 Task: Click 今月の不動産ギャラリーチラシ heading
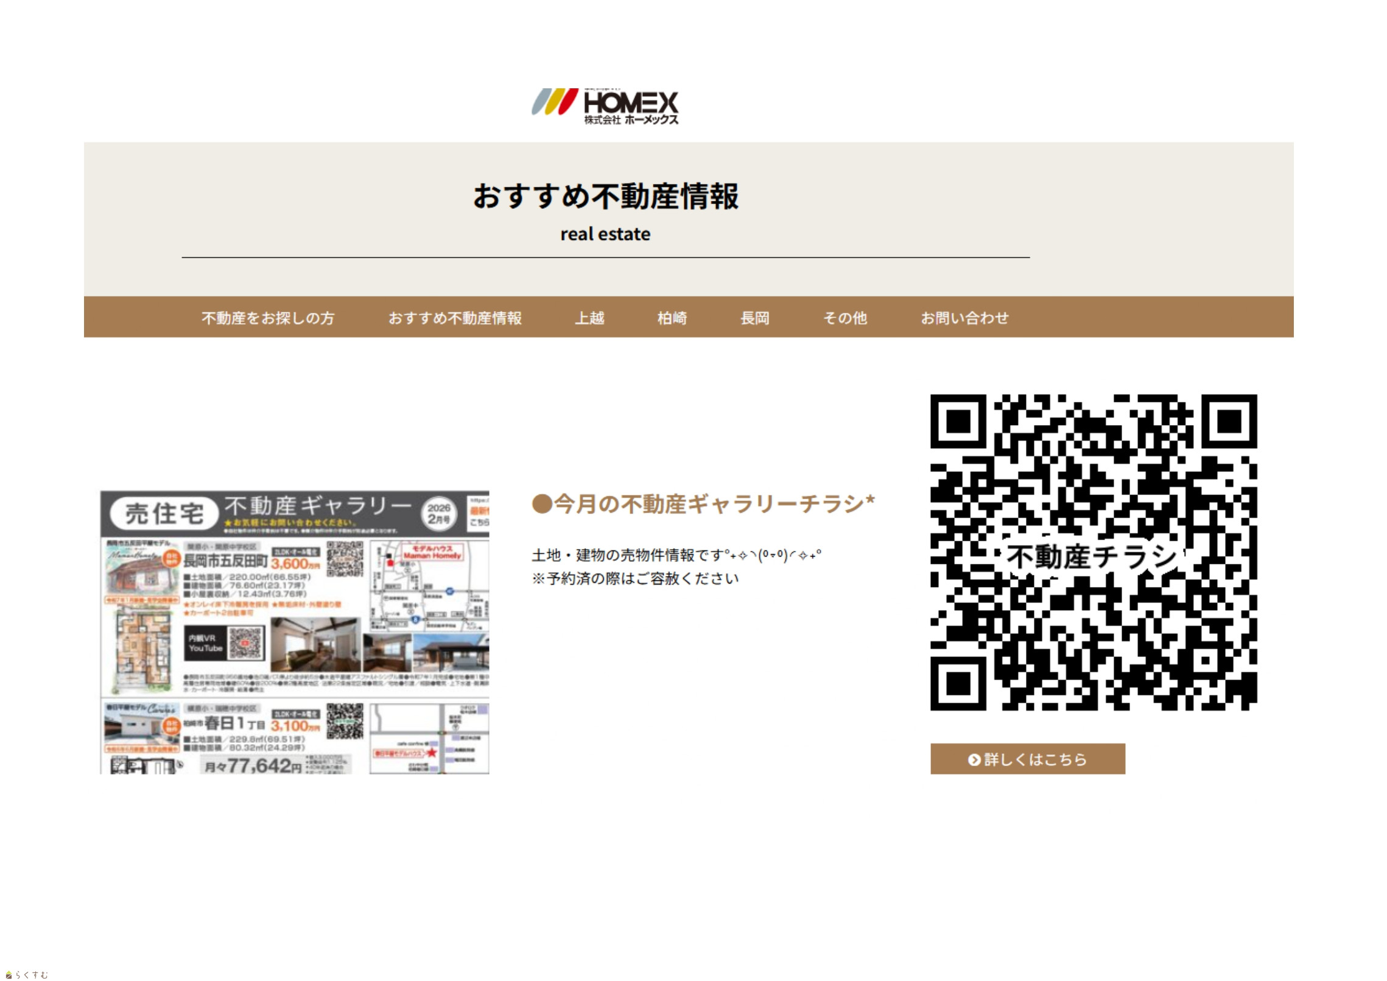pos(703,504)
